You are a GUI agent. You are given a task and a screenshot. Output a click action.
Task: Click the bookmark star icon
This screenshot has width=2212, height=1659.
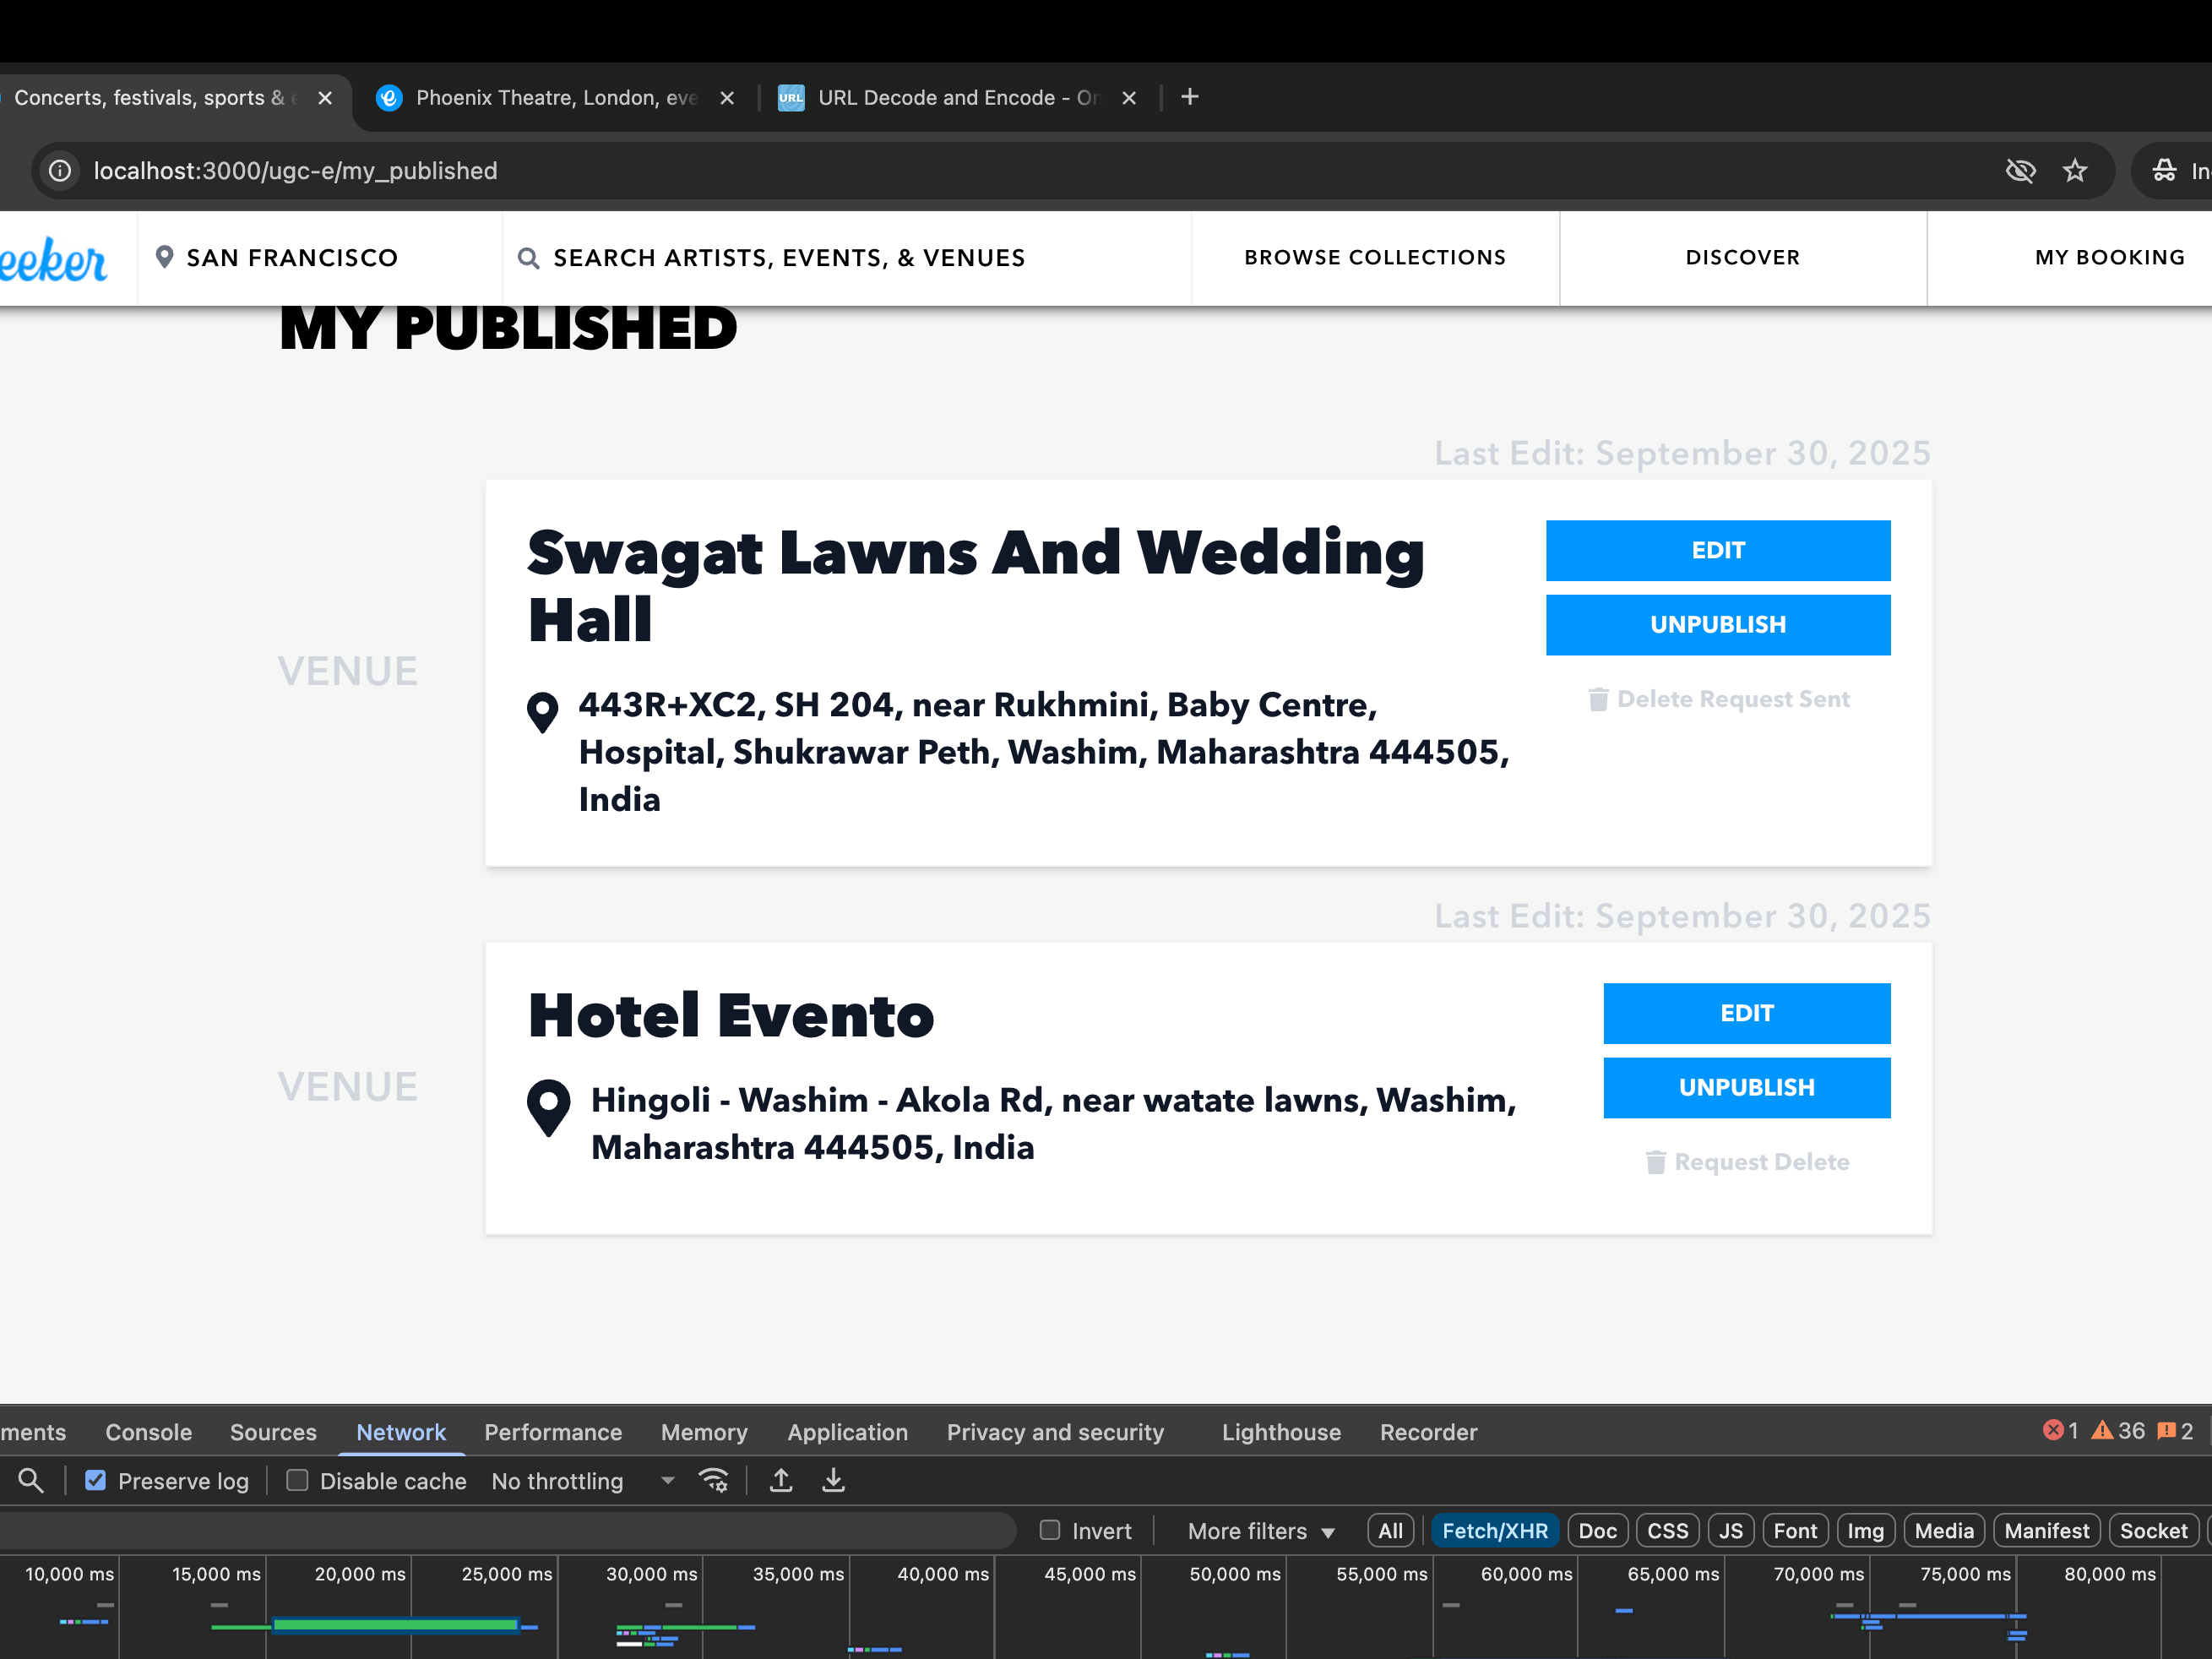pyautogui.click(x=2075, y=171)
